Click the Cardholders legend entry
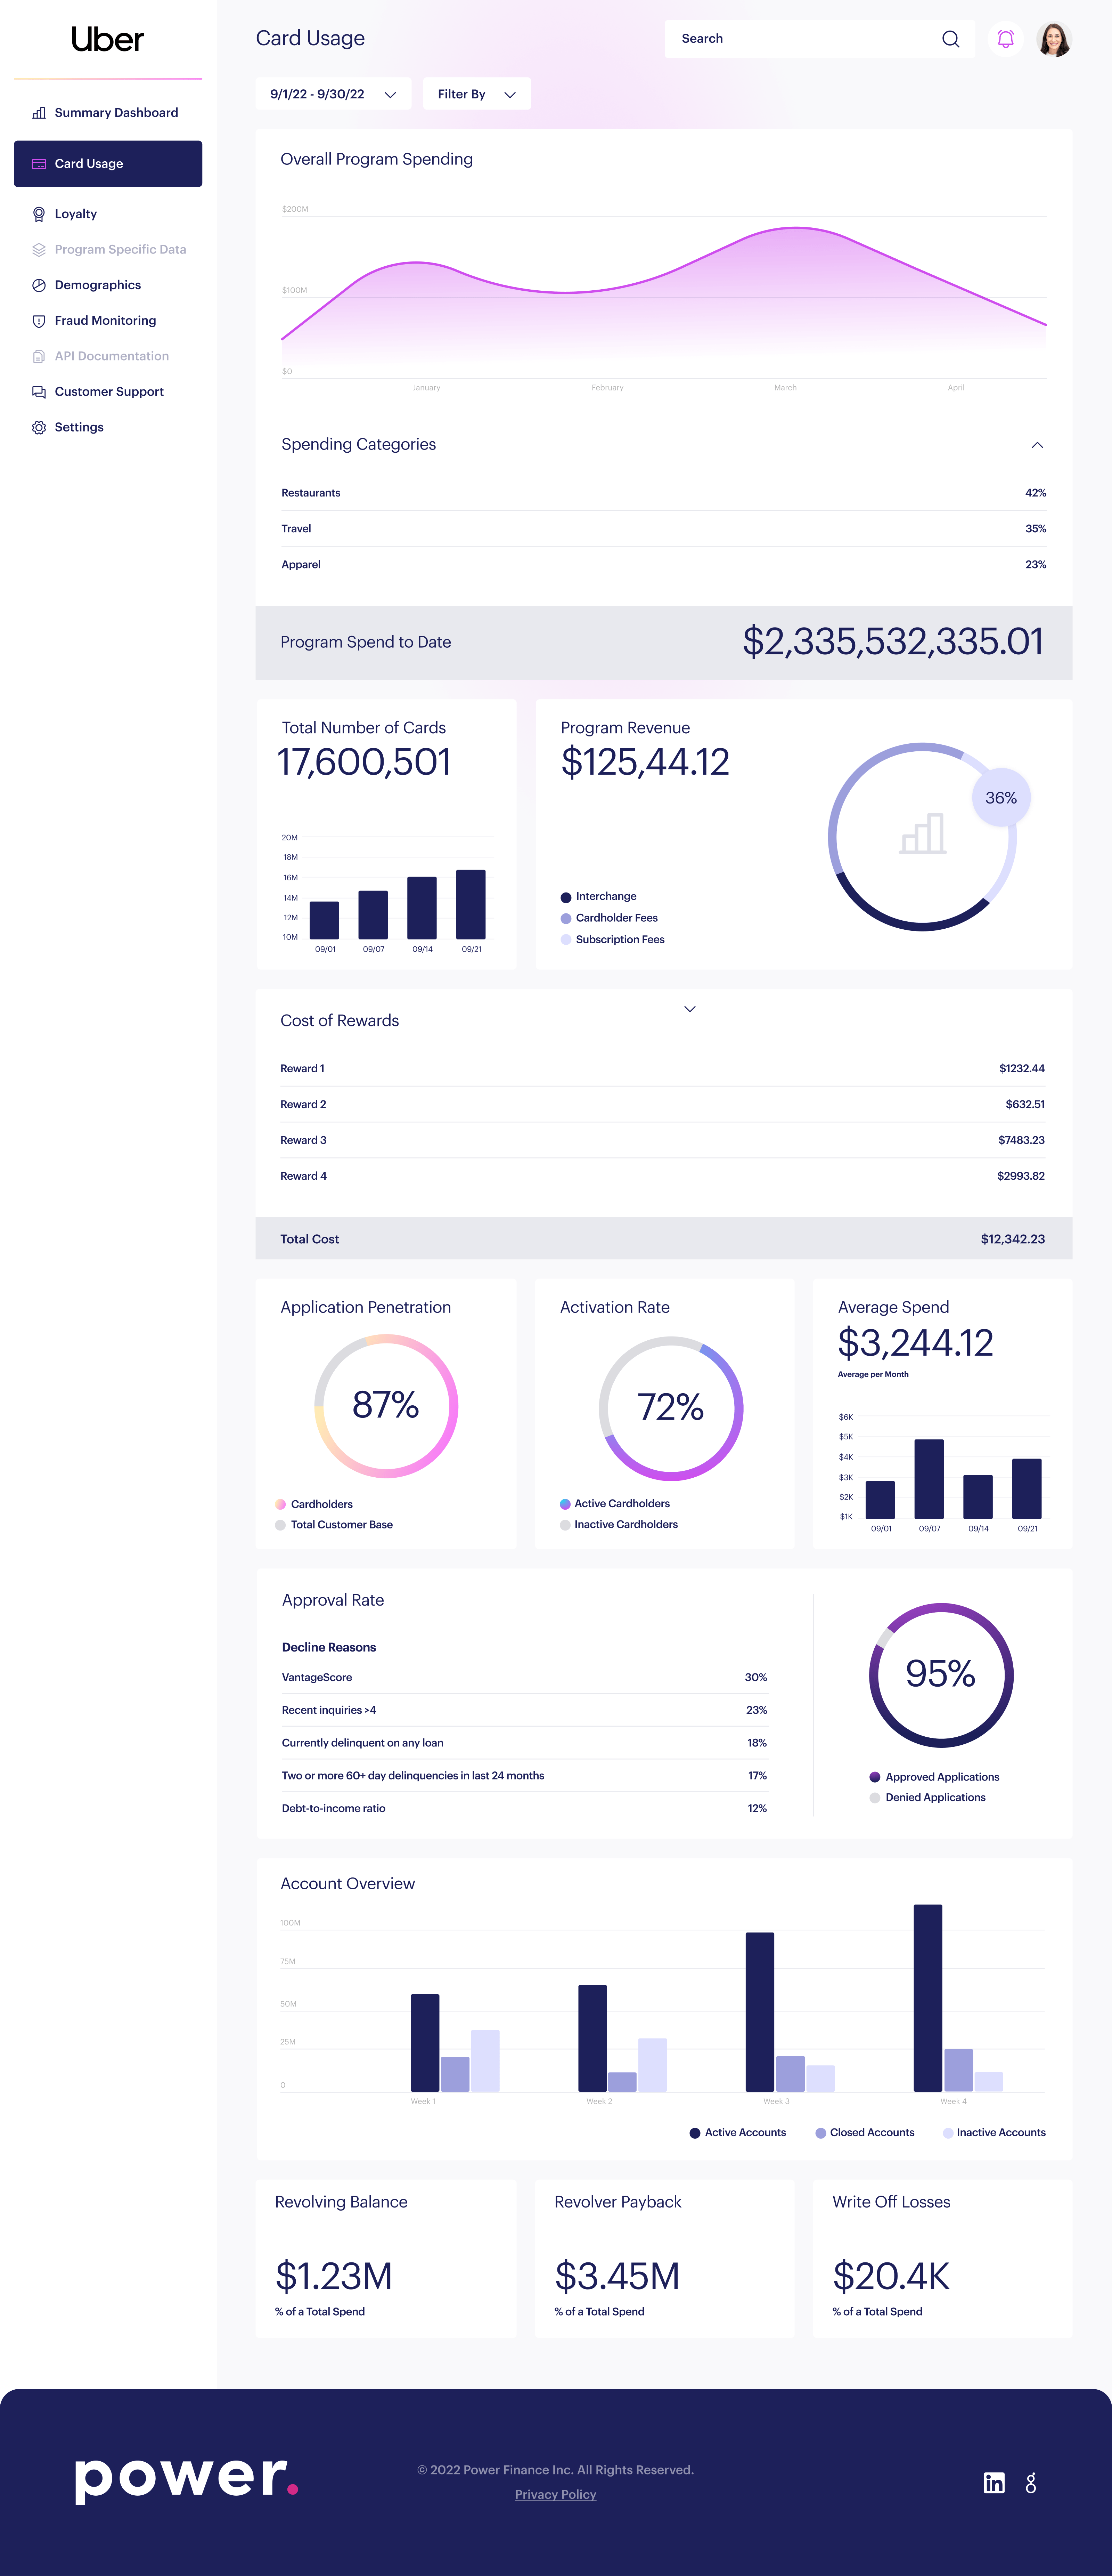The width and height of the screenshot is (1112, 2576). click(x=314, y=1504)
